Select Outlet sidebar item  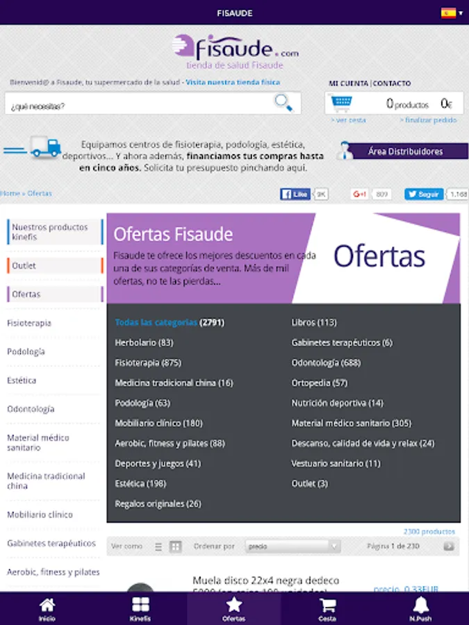55,265
